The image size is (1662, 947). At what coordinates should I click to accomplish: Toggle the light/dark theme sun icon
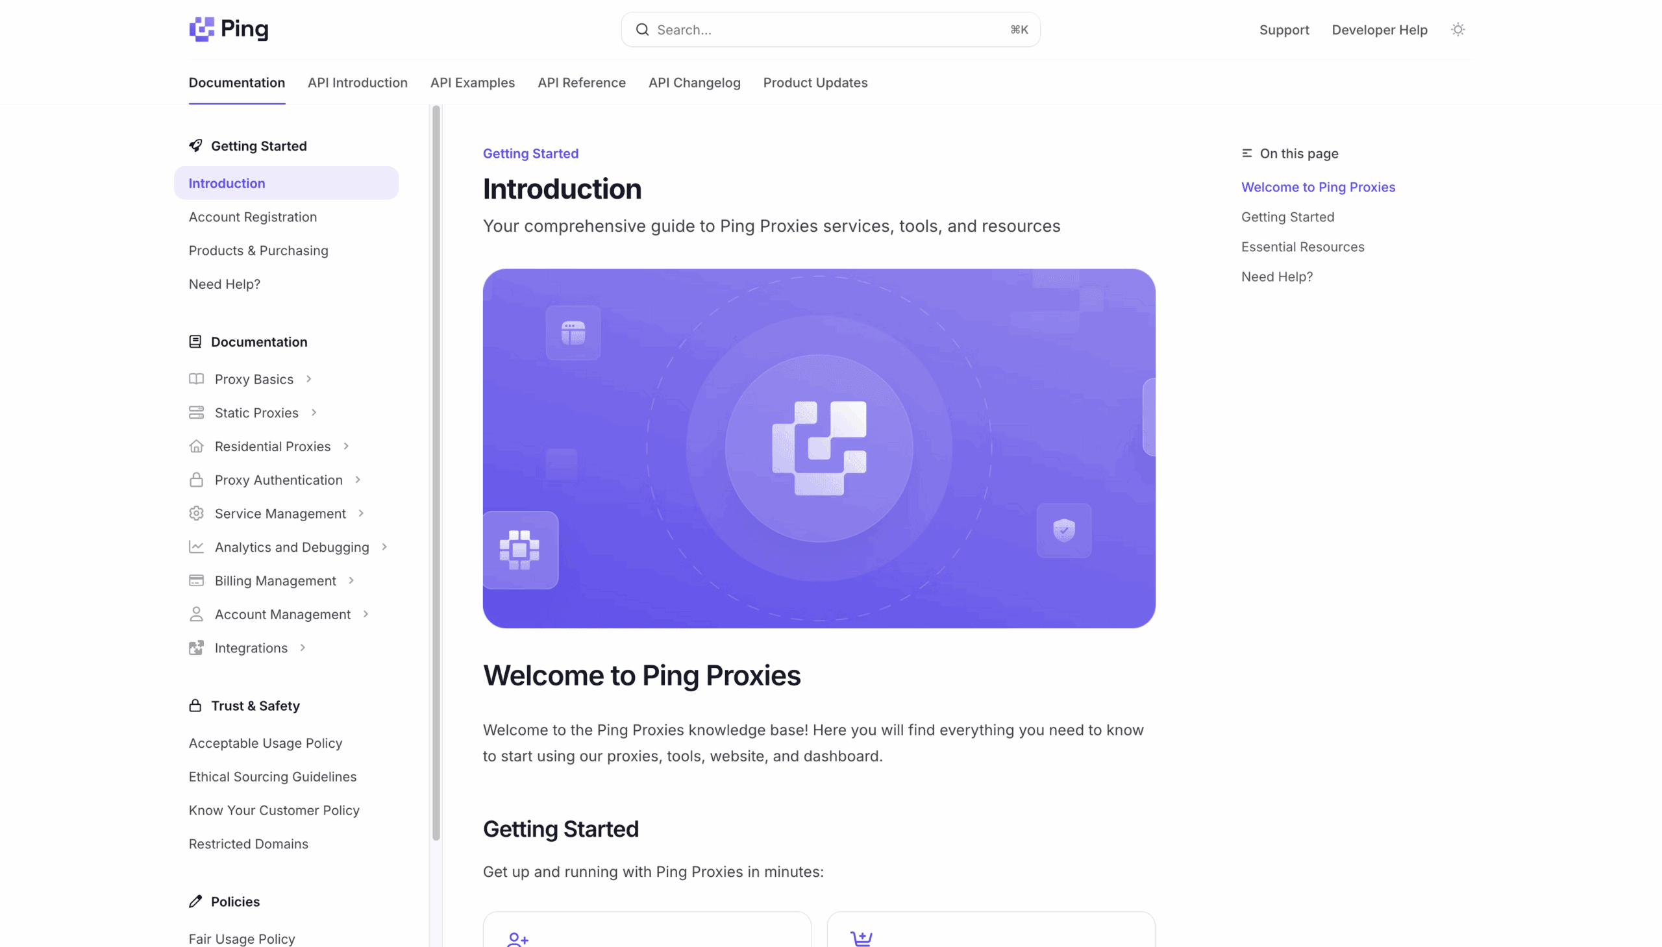point(1457,30)
